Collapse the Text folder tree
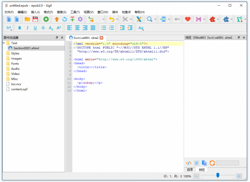The height and width of the screenshot is (182, 250). [4, 43]
